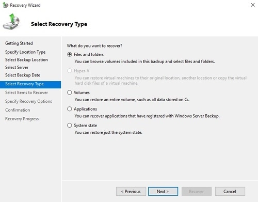Viewport: 258px width, 202px height.
Task: Open the Select Backup Location step
Action: [x=26, y=60]
